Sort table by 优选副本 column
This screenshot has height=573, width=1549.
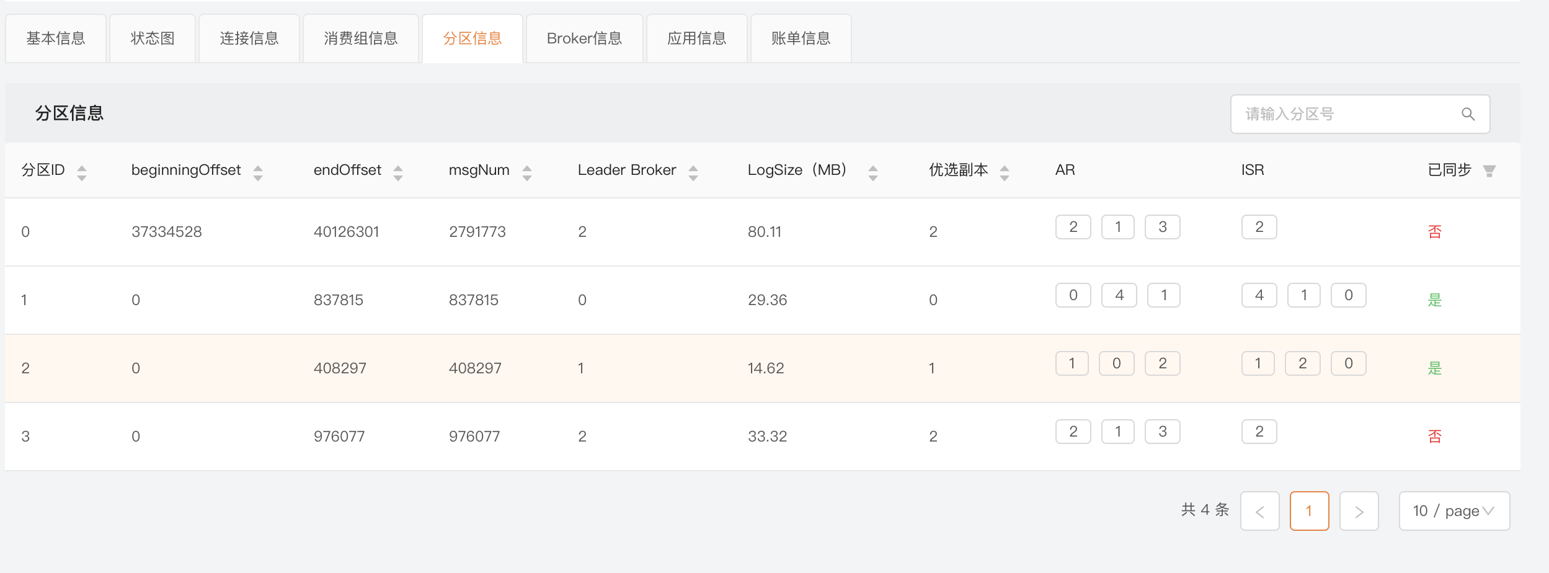tap(1005, 172)
